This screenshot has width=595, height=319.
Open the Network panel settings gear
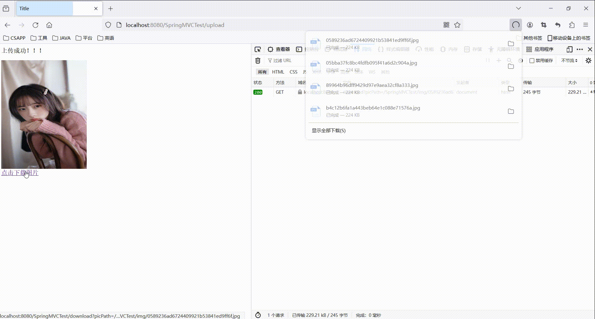point(588,61)
